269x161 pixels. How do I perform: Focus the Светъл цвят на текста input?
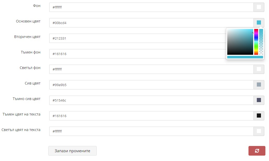tap(151, 131)
